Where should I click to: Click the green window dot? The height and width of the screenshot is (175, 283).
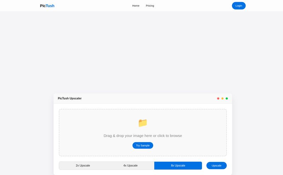pos(227,98)
